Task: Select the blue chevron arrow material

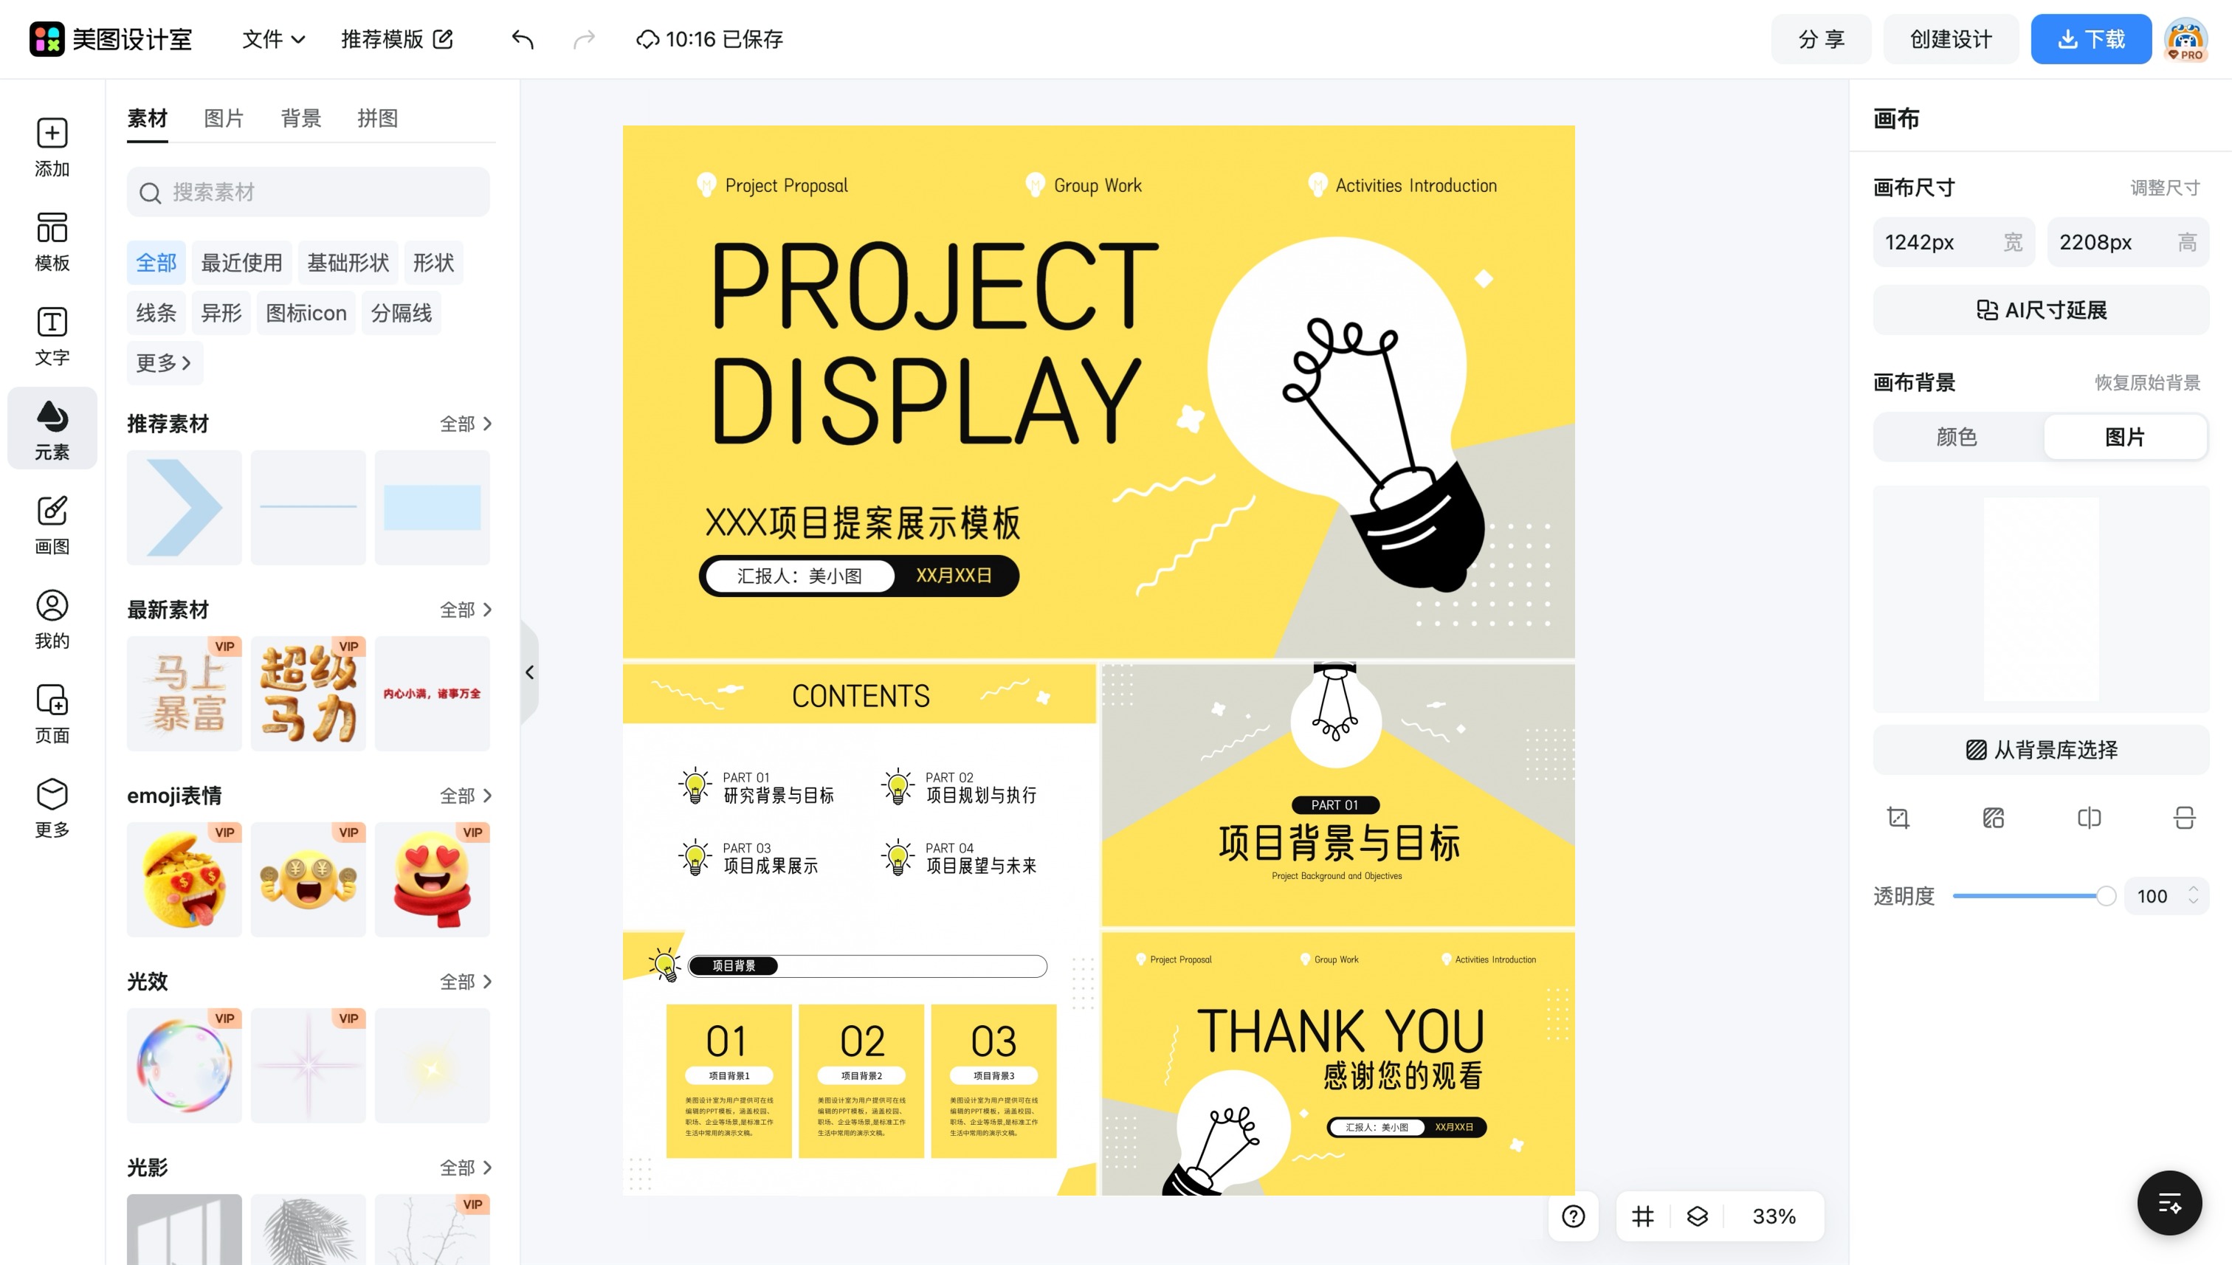Action: tap(185, 507)
